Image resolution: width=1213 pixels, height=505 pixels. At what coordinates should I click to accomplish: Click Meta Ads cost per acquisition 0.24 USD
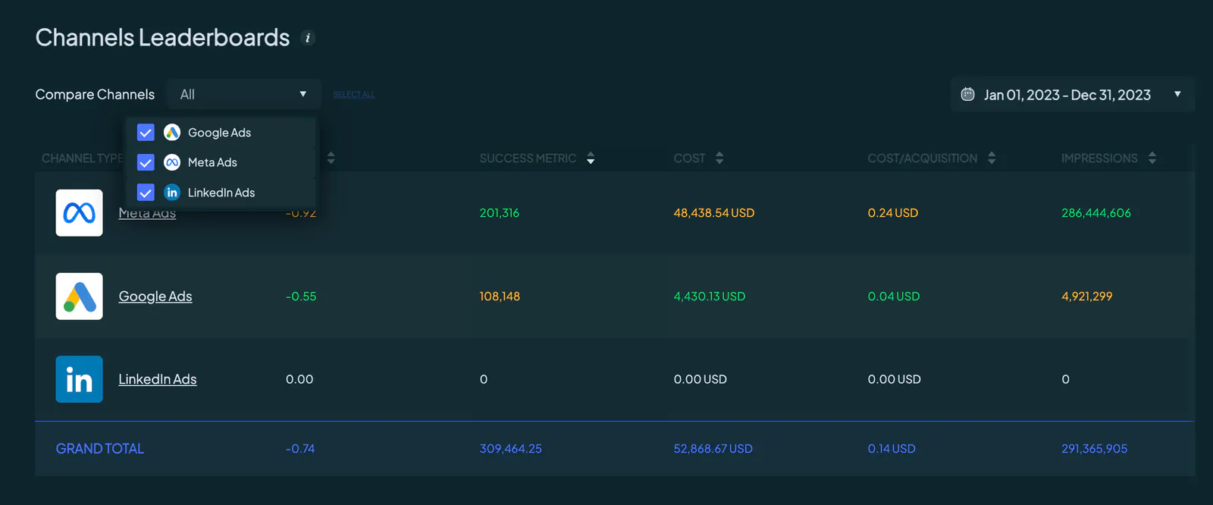click(893, 213)
